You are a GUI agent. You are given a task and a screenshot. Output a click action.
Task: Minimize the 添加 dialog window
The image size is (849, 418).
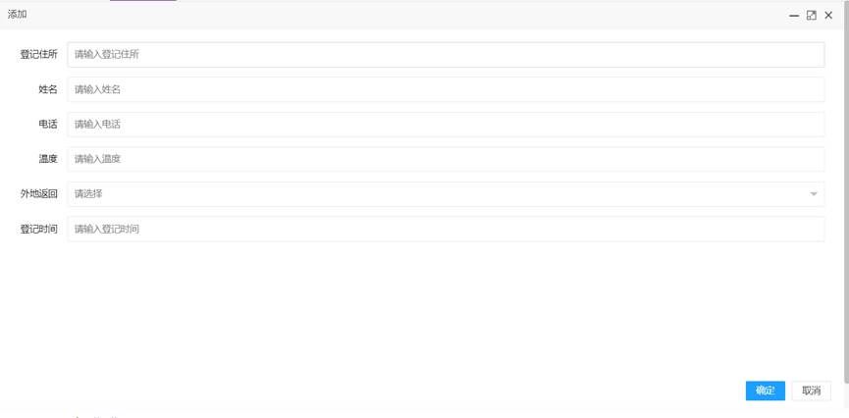coord(794,16)
